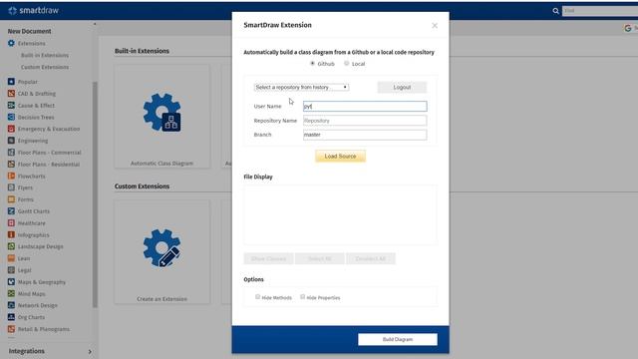Open Extensions gear icon in sidebar
The height and width of the screenshot is (359, 638).
(x=11, y=43)
